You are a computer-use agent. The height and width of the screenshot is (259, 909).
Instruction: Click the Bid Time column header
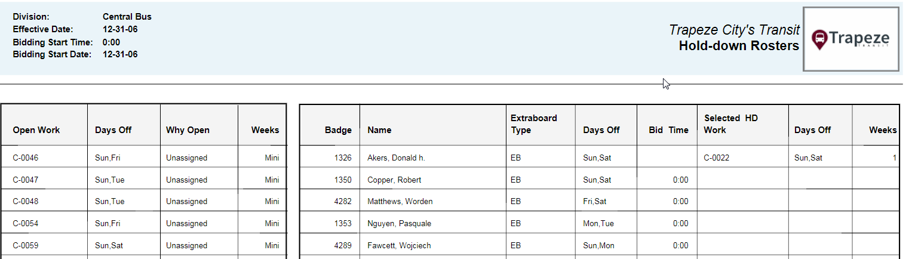668,130
